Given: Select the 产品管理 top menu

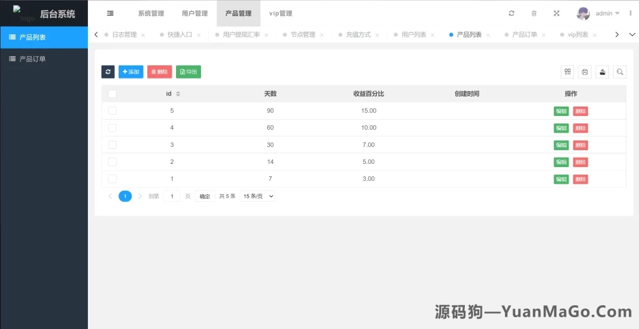Looking at the screenshot, I should tap(238, 14).
